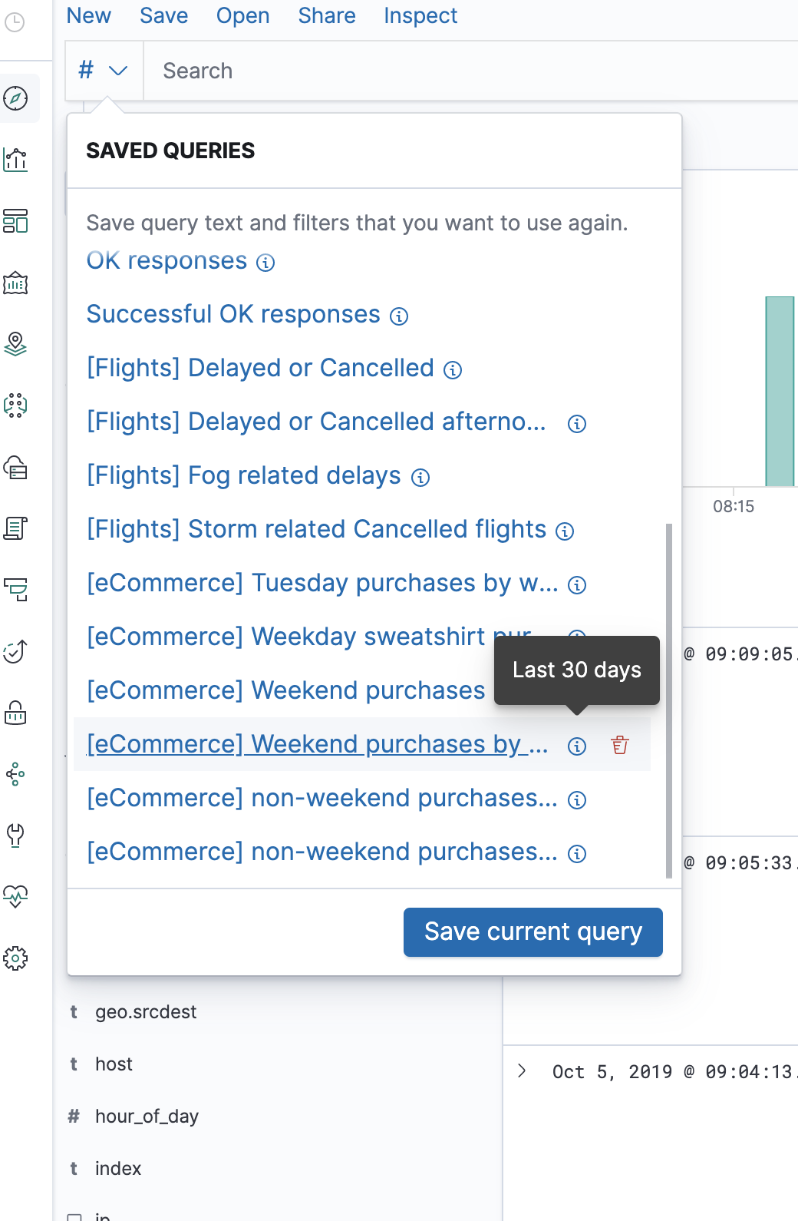This screenshot has height=1221, width=798.
Task: Delete the highlighted Weekend purchases saved query
Action: click(620, 745)
